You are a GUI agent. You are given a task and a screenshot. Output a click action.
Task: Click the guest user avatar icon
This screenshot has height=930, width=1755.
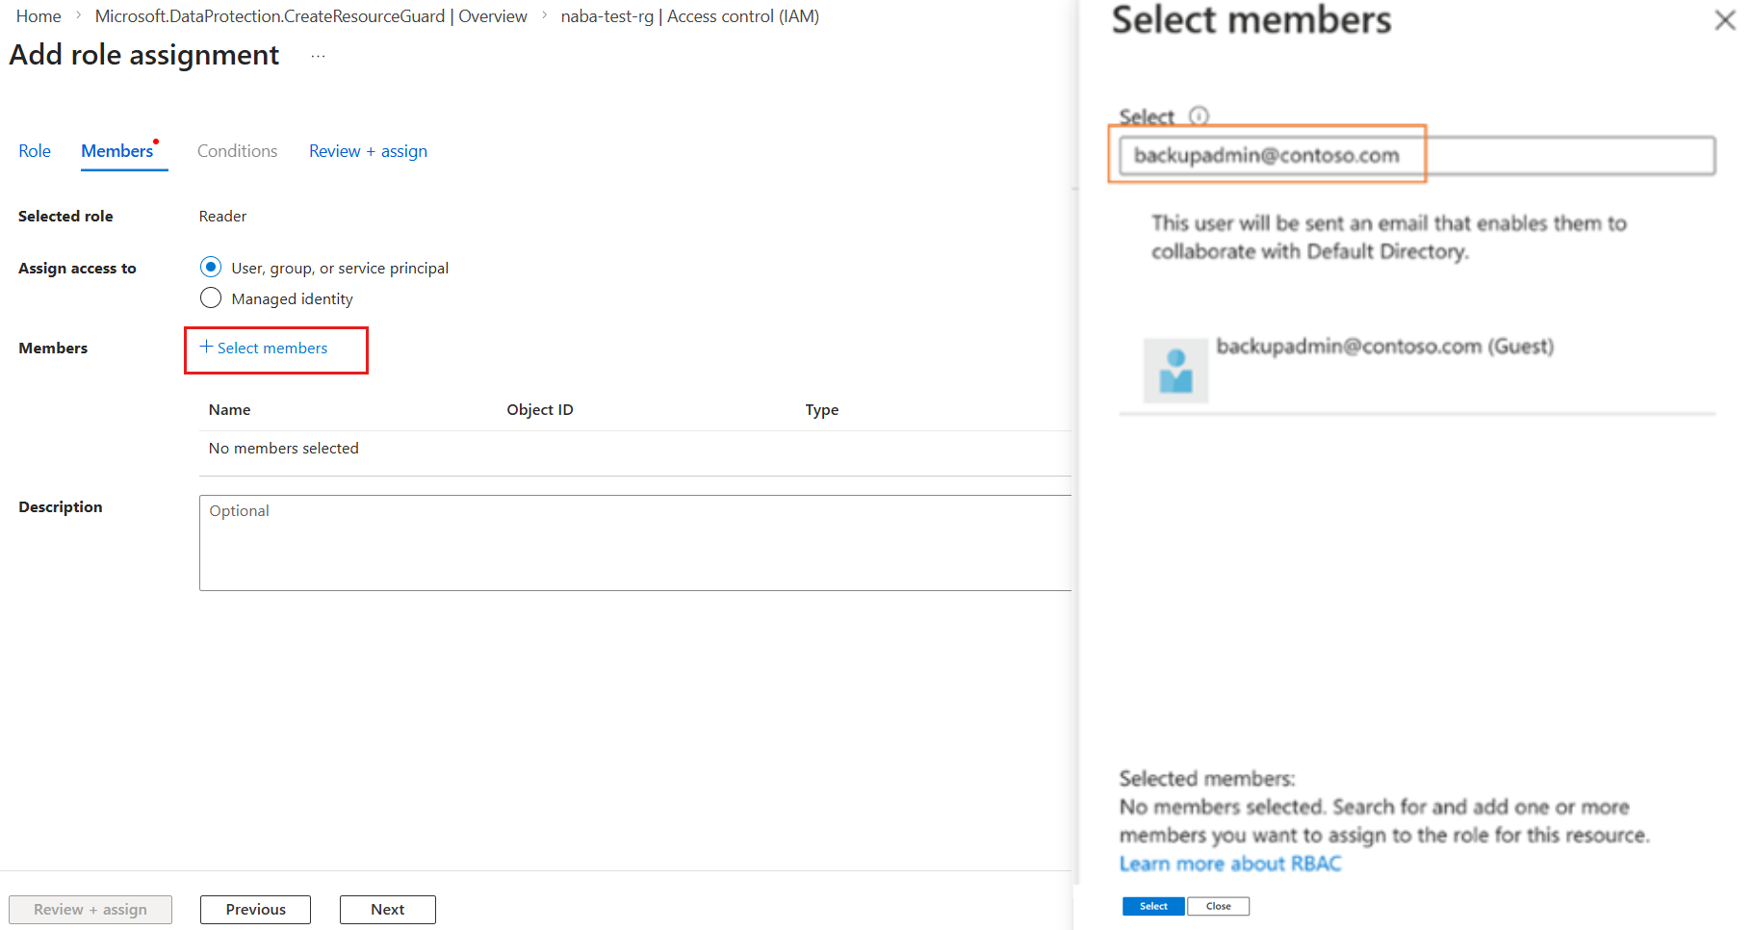coord(1175,371)
